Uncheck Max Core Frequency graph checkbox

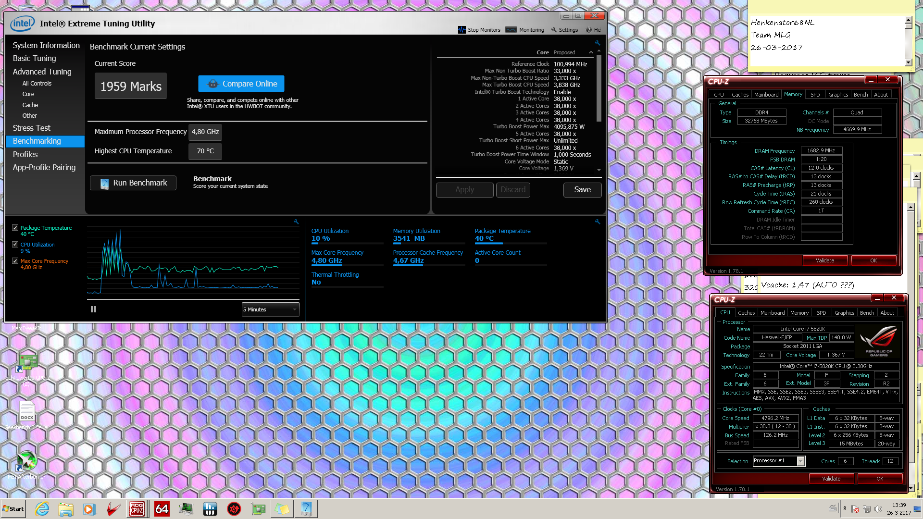pyautogui.click(x=15, y=261)
